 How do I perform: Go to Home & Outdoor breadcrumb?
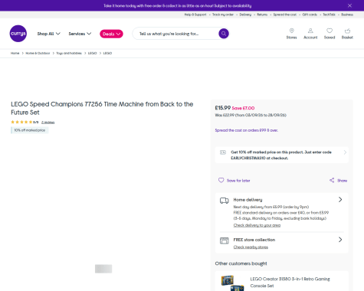click(x=38, y=53)
